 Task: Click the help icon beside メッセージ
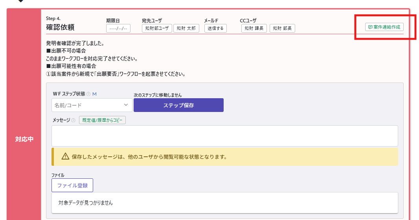(x=74, y=120)
